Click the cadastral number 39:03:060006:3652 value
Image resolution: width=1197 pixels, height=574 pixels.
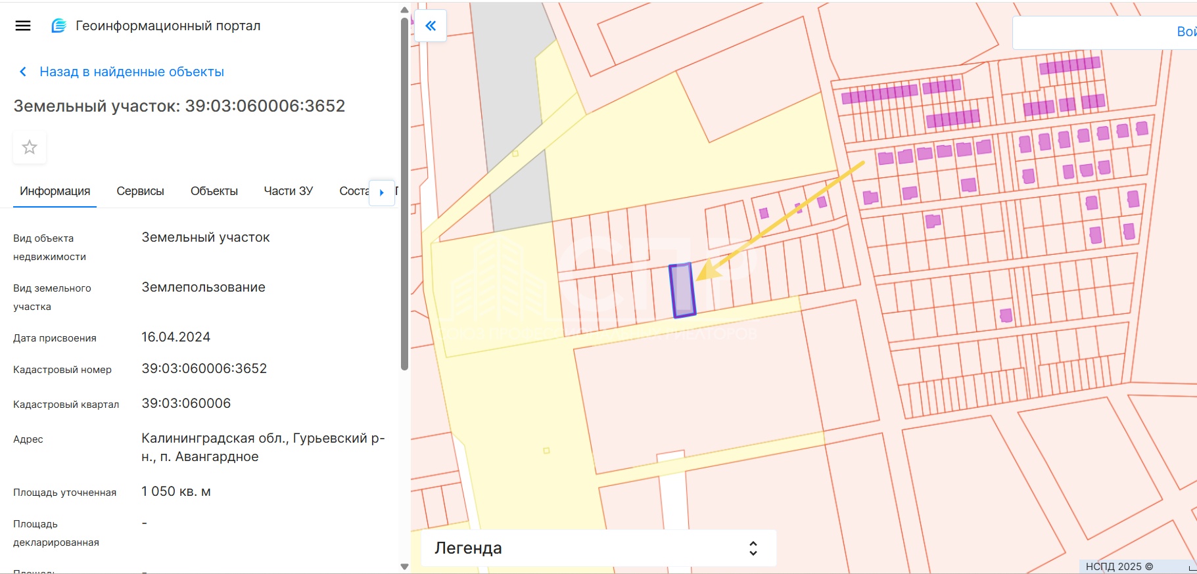click(x=204, y=368)
